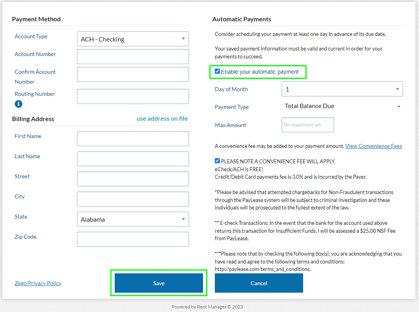
Task: Open the View Convenience Fees link
Action: click(x=374, y=146)
